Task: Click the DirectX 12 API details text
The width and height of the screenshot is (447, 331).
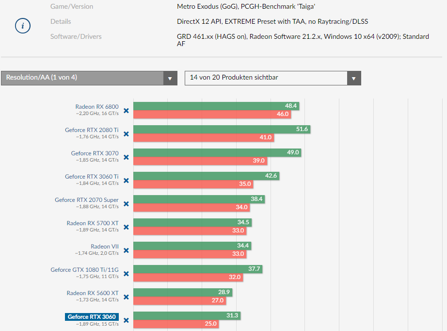Action: 272,22
